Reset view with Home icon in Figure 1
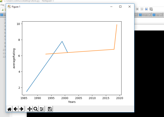The height and width of the screenshot is (117, 164). pos(9,109)
